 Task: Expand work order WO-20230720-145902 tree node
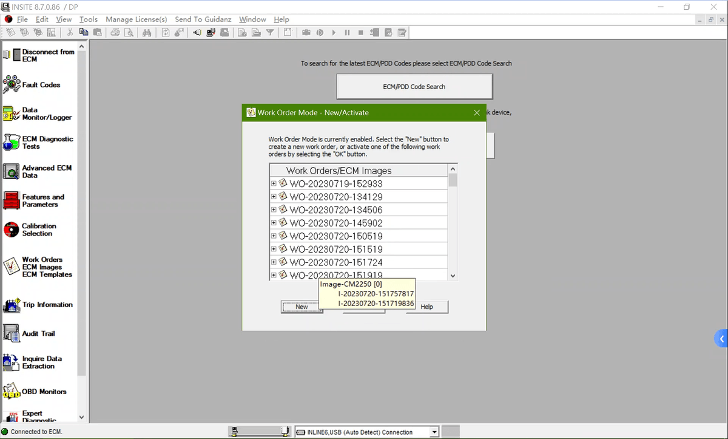274,223
